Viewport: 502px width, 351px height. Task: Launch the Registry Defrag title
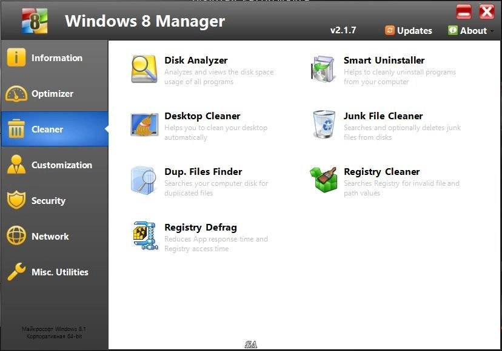tap(201, 228)
